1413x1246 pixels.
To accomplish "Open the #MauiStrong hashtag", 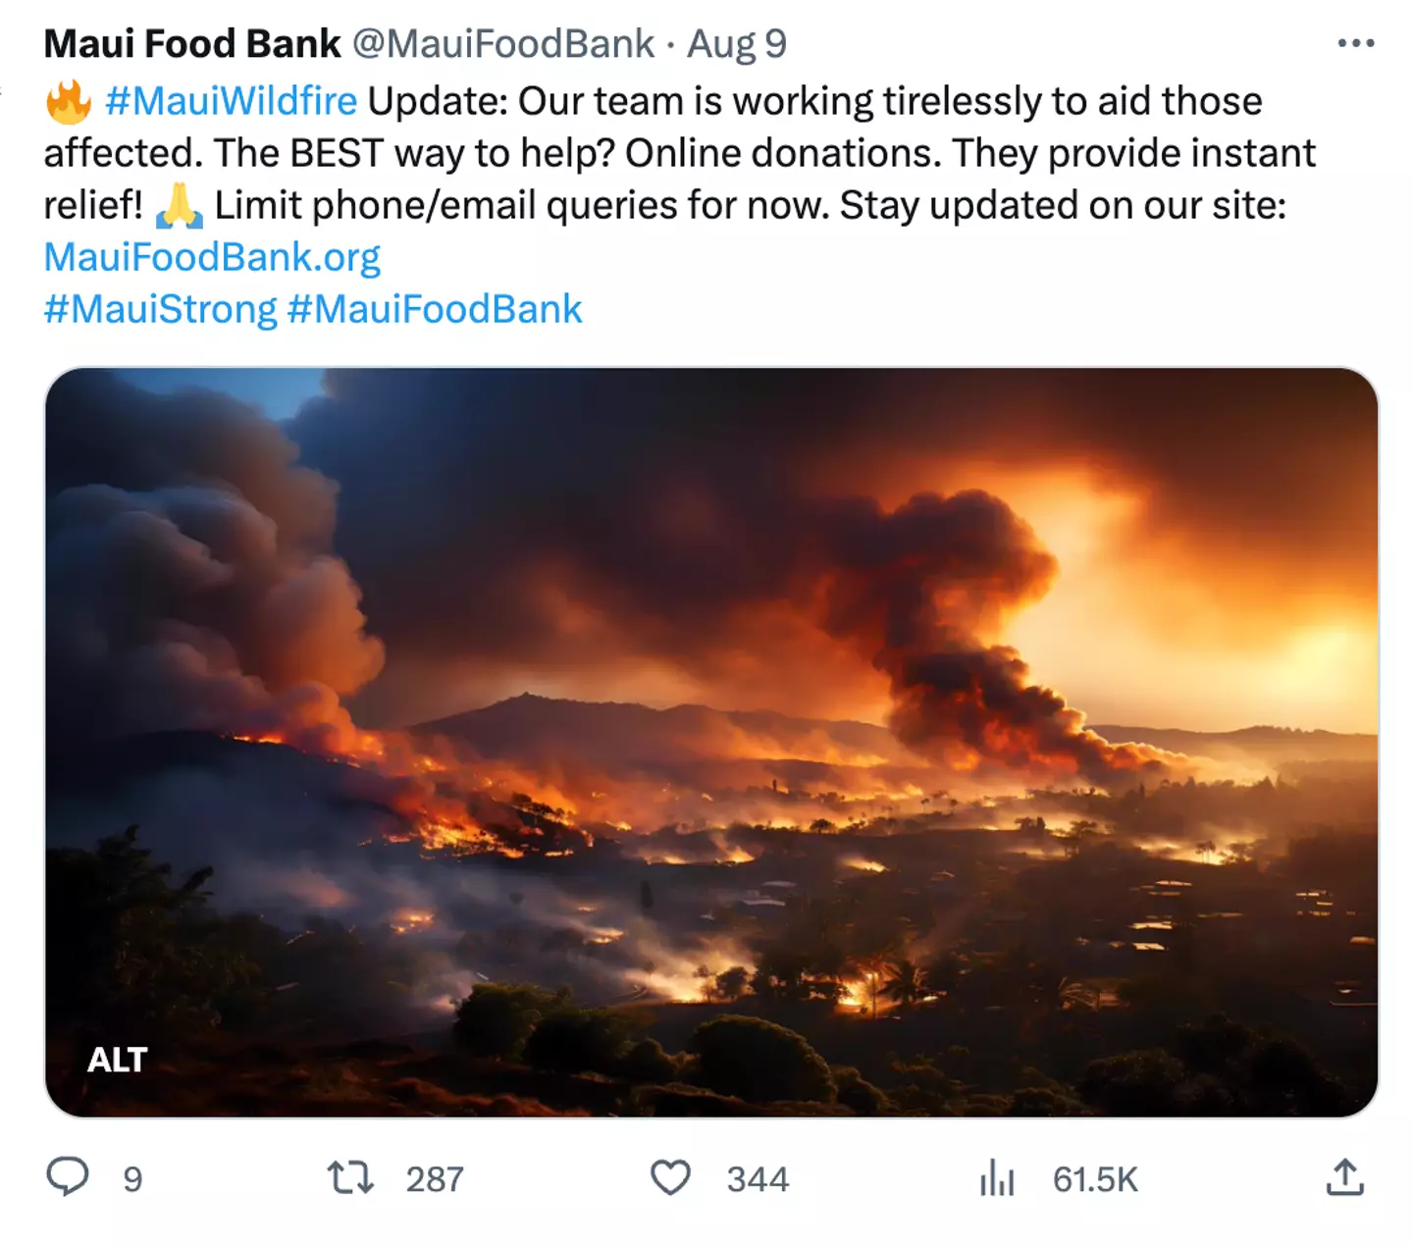I will (x=161, y=309).
